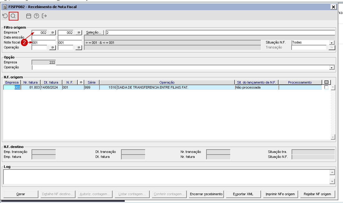Click Rejeitar NF origem button
Screen dimensions: 343x203
click(x=318, y=194)
